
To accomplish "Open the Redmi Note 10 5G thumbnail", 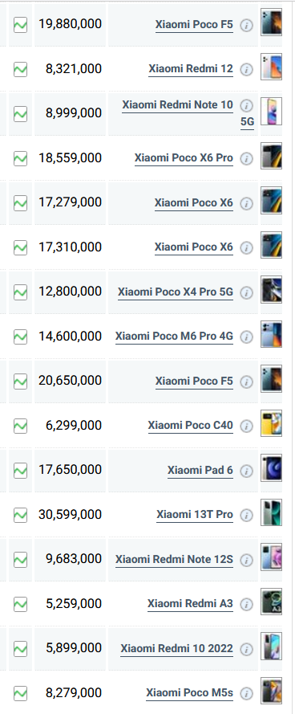I will point(272,112).
